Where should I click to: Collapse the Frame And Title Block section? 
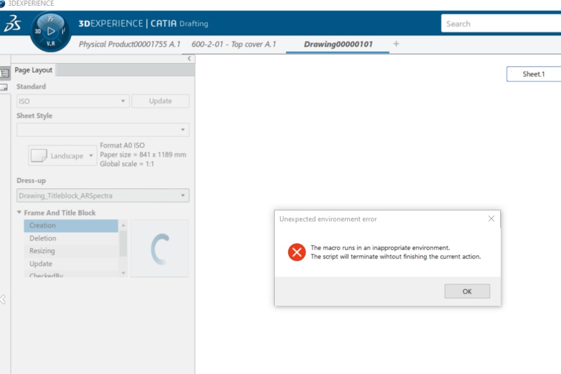coord(19,212)
